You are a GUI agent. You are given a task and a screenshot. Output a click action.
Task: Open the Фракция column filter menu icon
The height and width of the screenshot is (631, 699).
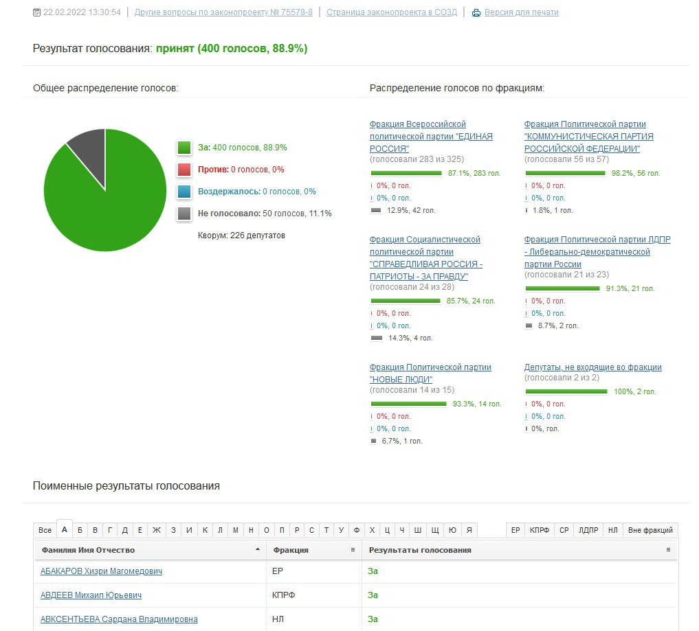(353, 550)
